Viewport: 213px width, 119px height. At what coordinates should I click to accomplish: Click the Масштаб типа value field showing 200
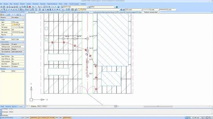click(x=18, y=30)
